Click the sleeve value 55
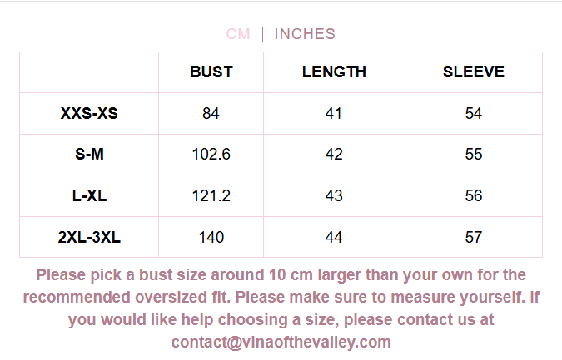 coord(474,155)
